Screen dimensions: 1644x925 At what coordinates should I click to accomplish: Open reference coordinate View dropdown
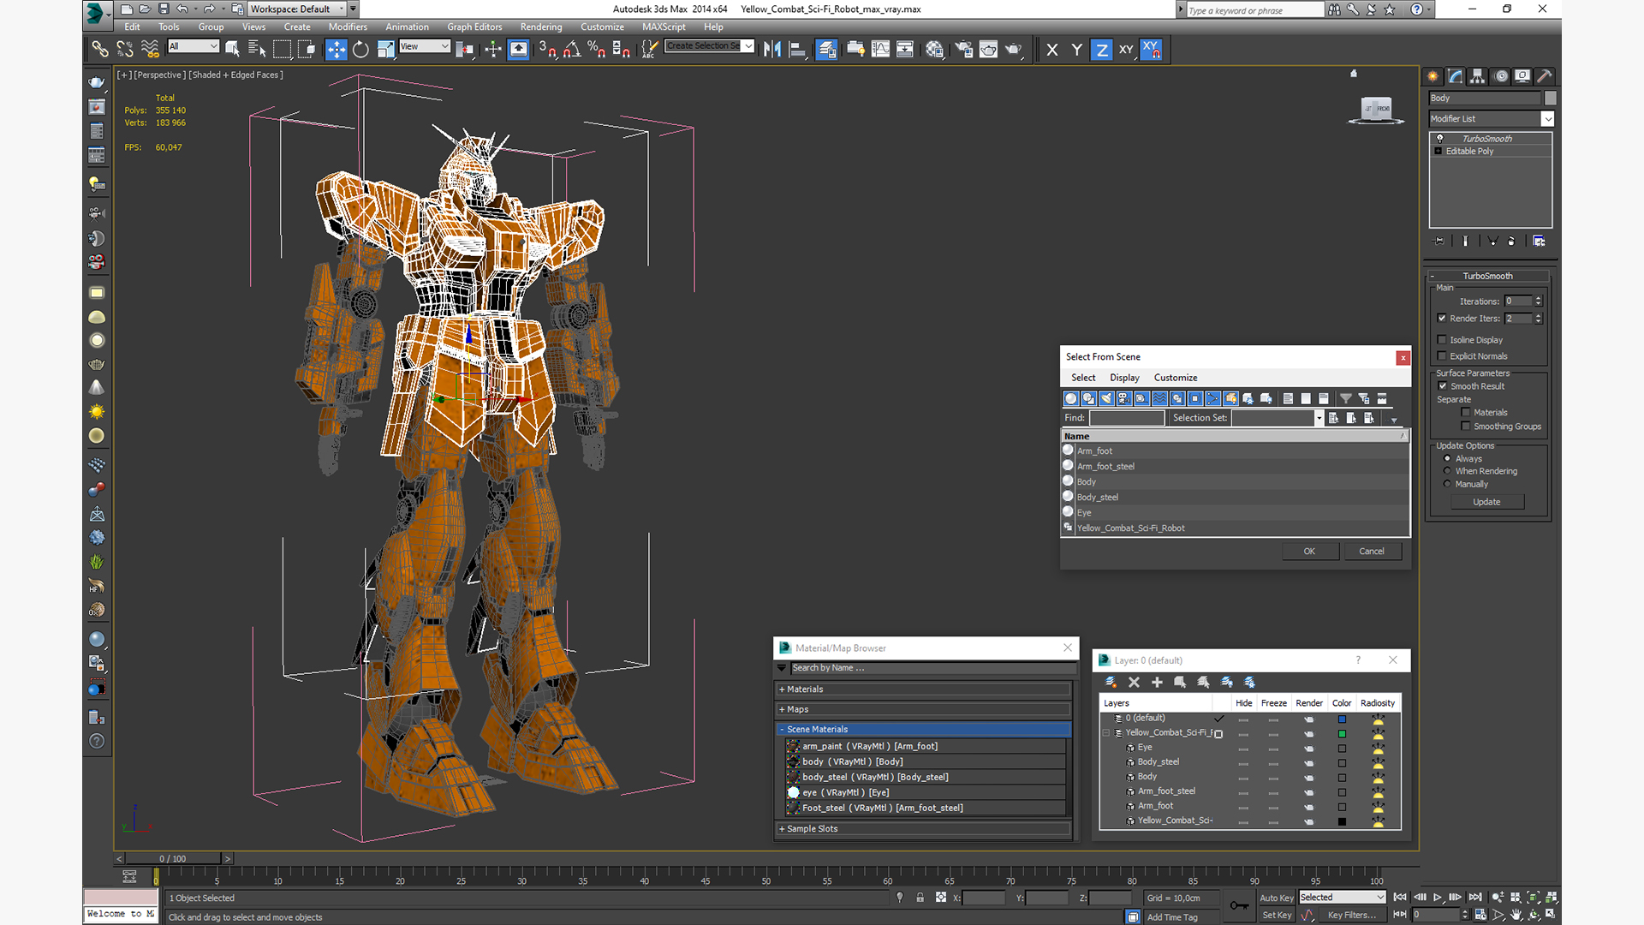click(x=425, y=46)
